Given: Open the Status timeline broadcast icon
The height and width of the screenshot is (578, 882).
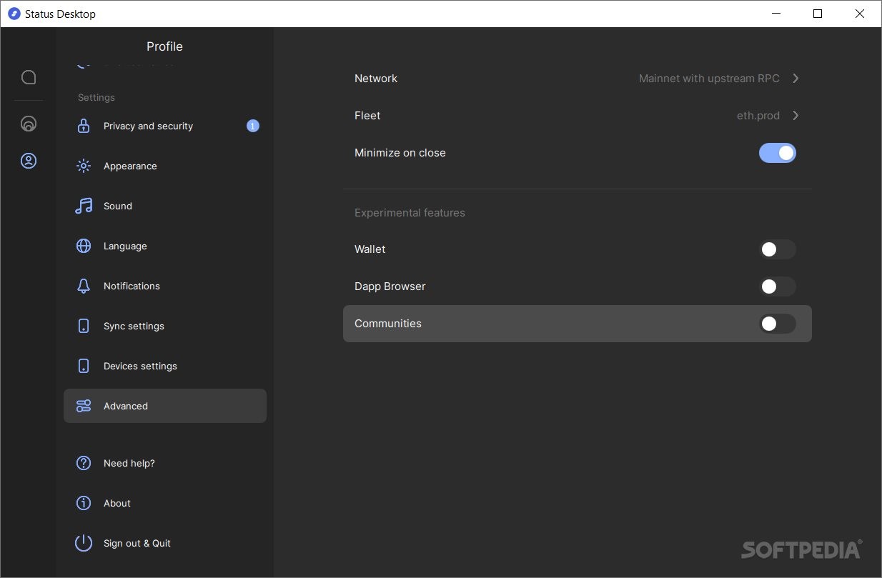Looking at the screenshot, I should (x=29, y=124).
